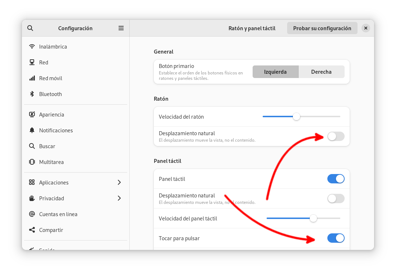Select the Bluetooth icon in sidebar
Image resolution: width=396 pixels, height=274 pixels.
32,94
